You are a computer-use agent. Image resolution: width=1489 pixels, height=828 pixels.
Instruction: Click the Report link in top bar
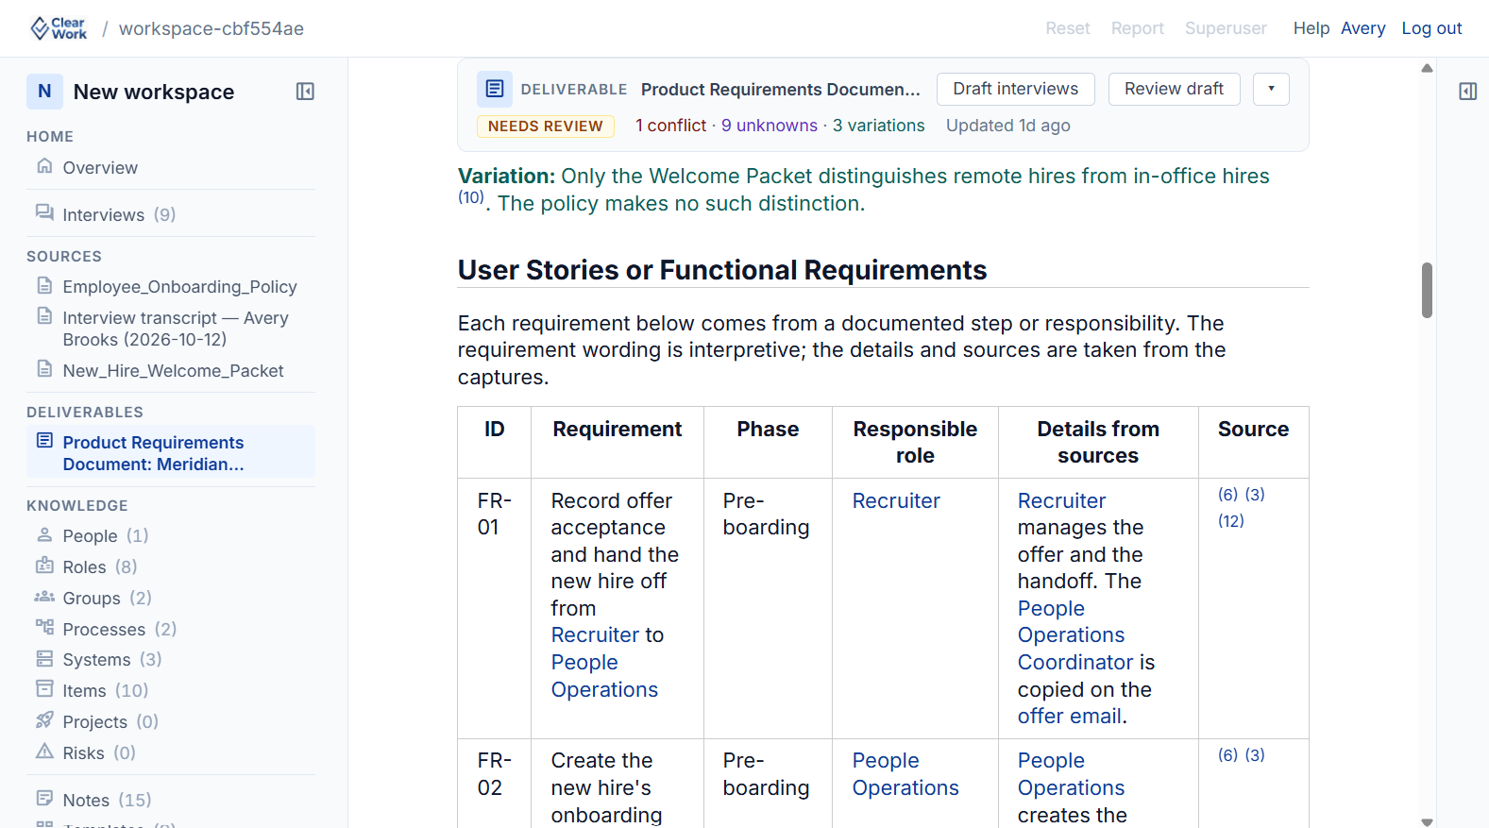(x=1138, y=28)
